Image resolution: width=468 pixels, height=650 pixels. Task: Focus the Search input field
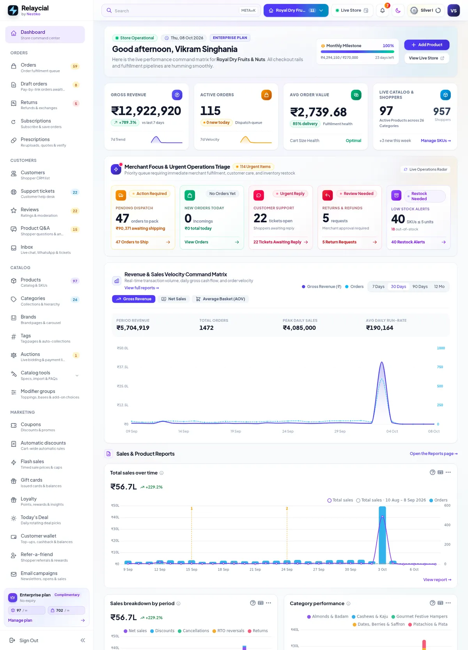point(181,11)
